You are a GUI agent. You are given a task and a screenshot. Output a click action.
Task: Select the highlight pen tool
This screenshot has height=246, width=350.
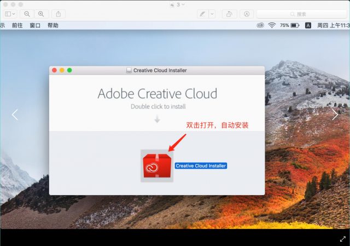[x=202, y=14]
